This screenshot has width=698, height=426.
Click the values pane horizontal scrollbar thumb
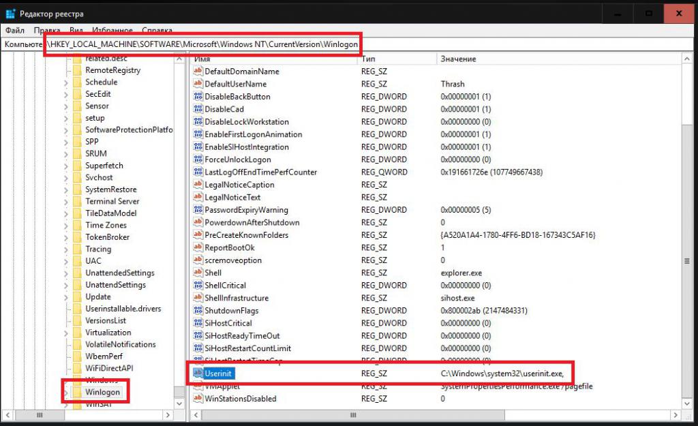pyautogui.click(x=353, y=415)
